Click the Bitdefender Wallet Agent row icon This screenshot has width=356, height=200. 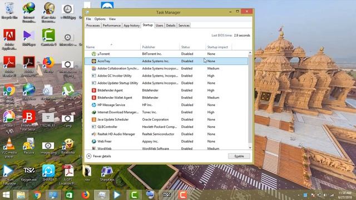coord(94,98)
